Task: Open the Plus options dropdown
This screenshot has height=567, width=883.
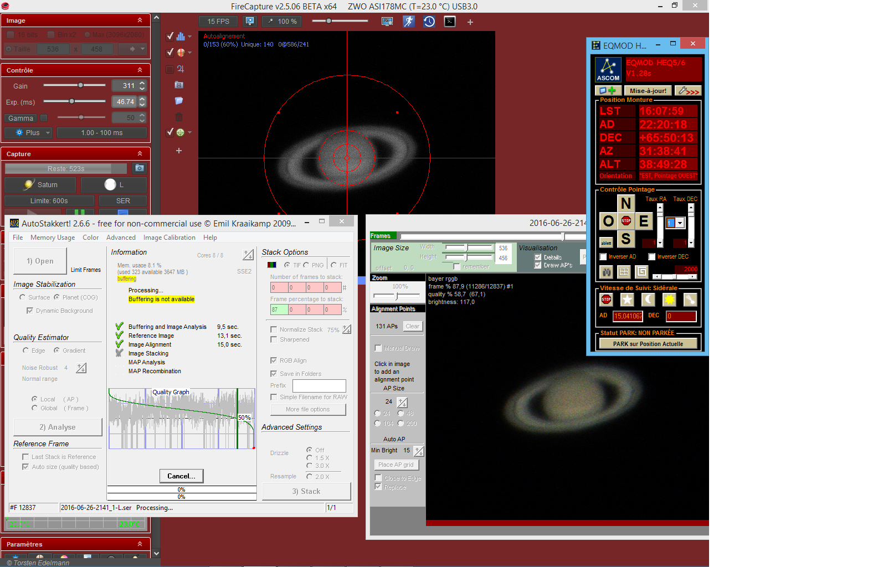Action: (x=29, y=133)
